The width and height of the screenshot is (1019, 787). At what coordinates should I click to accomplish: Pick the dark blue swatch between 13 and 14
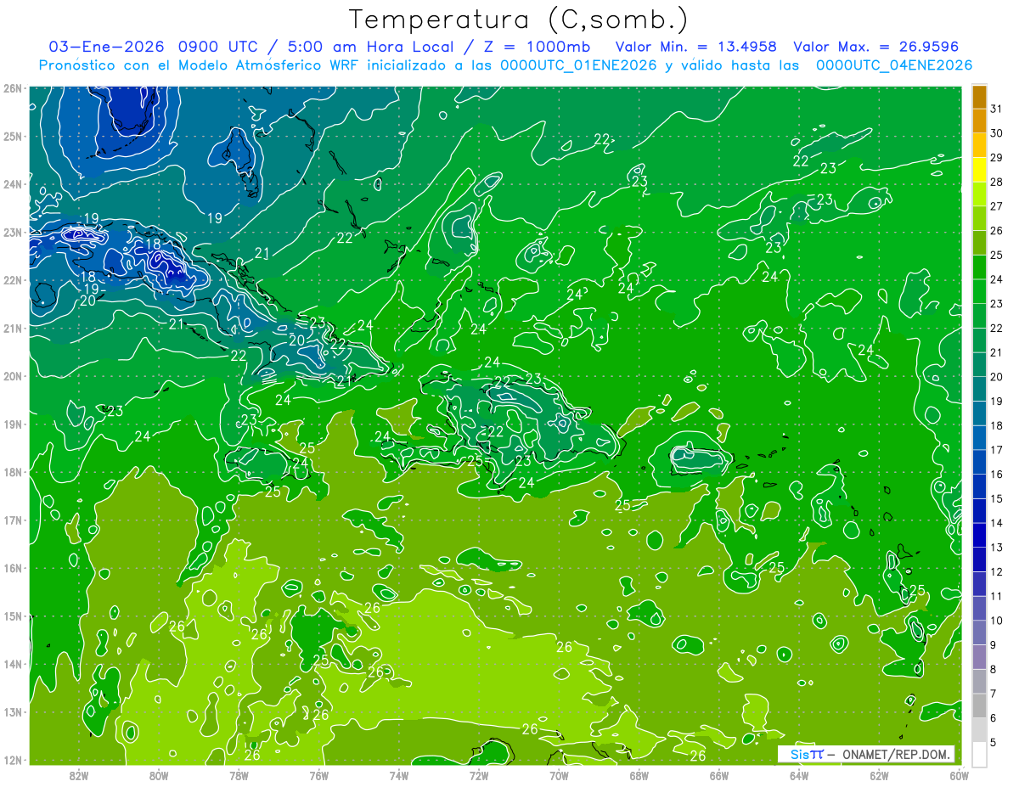979,536
